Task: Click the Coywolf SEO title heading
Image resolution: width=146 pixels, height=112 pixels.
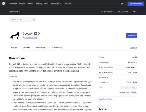Action: pos(31,34)
